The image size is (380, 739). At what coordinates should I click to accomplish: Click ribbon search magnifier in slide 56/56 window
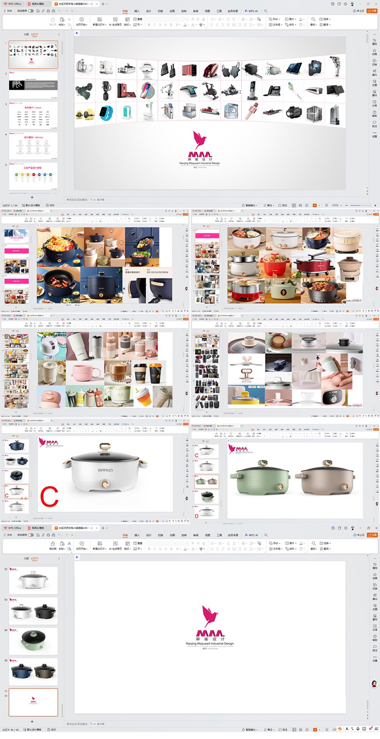(x=266, y=535)
